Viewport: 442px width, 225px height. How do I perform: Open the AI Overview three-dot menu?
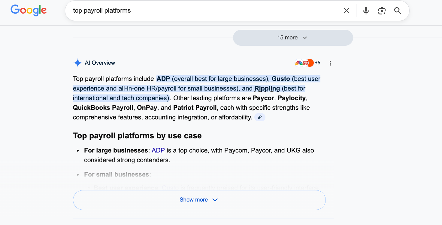[x=330, y=63]
